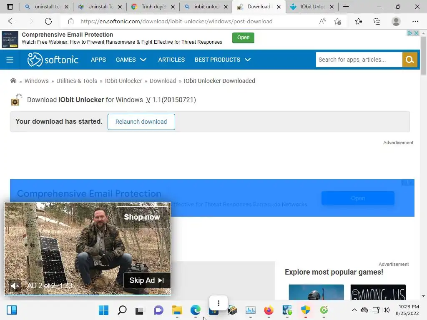Open the APPS menu
Image resolution: width=427 pixels, height=320 pixels.
pyautogui.click(x=98, y=60)
